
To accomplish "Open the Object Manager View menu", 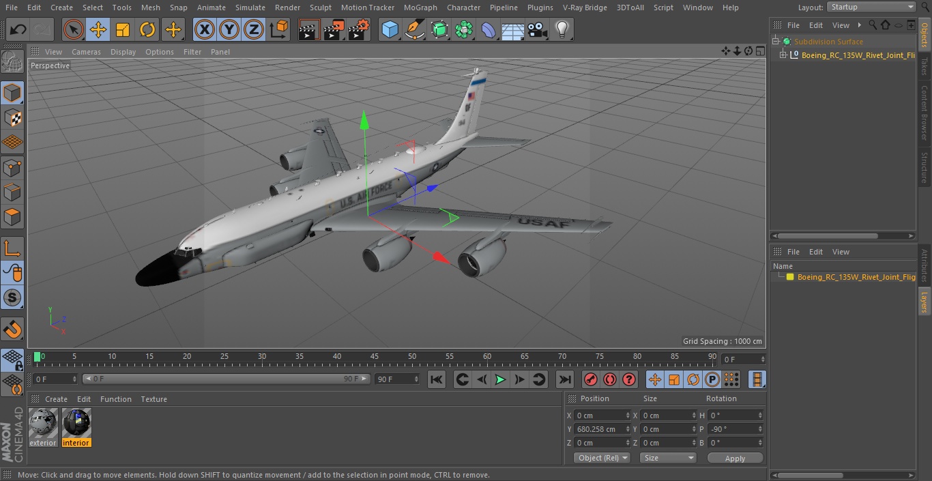I will (x=841, y=25).
